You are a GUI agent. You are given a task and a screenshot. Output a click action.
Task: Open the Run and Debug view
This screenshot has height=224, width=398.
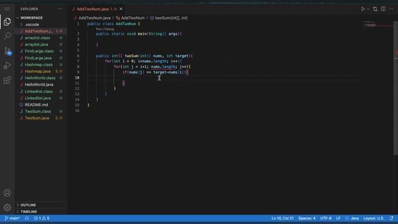pos(7,65)
